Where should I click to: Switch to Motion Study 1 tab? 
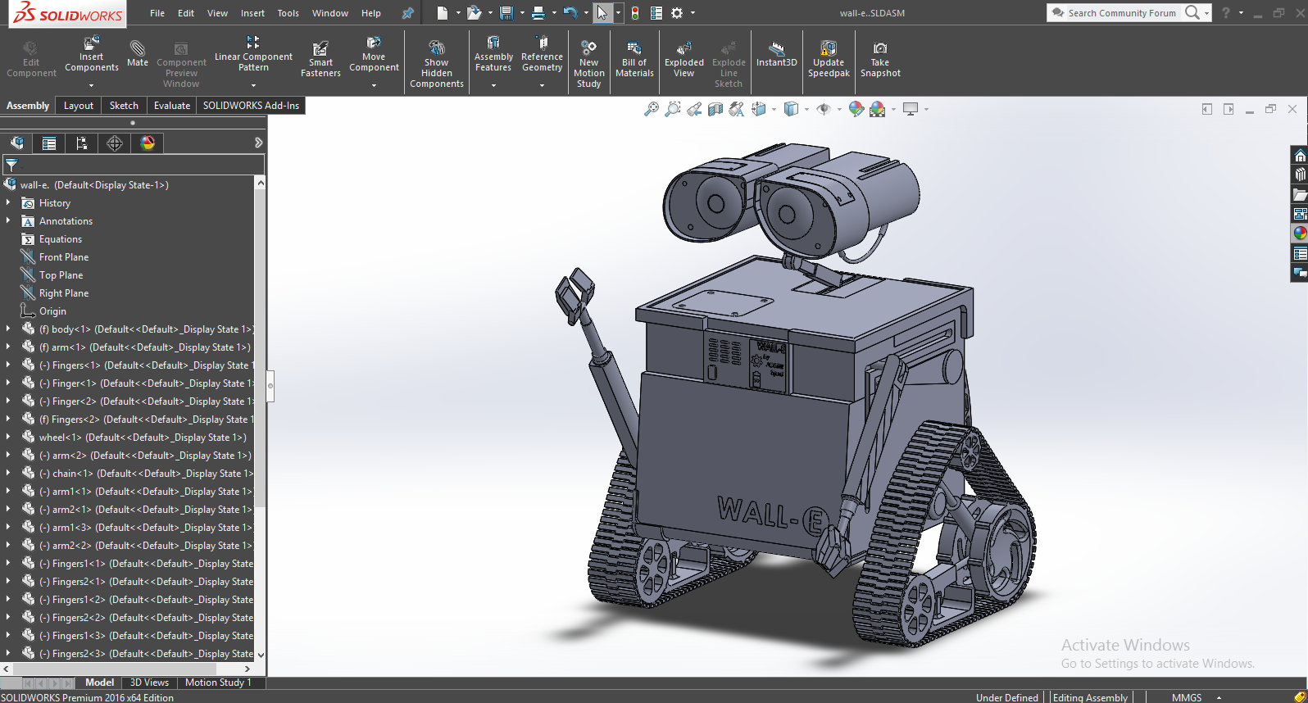click(x=217, y=683)
